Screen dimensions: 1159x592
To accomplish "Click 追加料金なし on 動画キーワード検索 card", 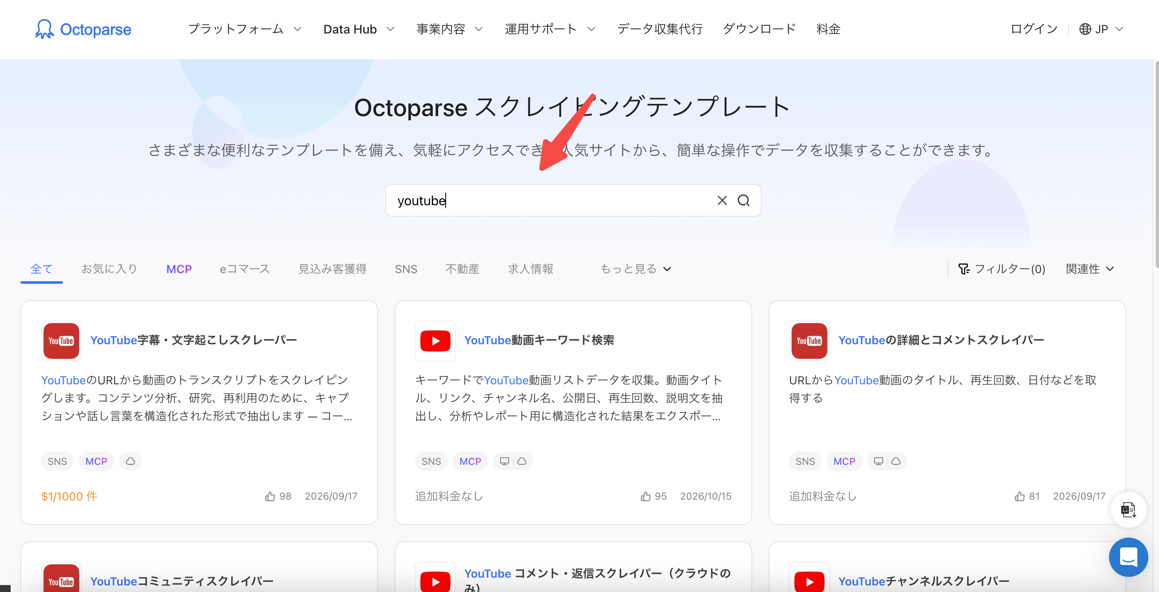I will pyautogui.click(x=449, y=496).
